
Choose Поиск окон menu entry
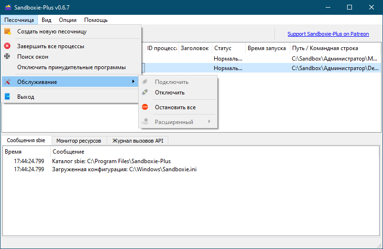tap(71, 56)
